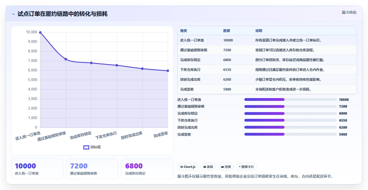The height and width of the screenshot is (190, 368).
Task: Click the description 所有渠道订单完成接入并建立统一订单标识
Action: pos(288,40)
